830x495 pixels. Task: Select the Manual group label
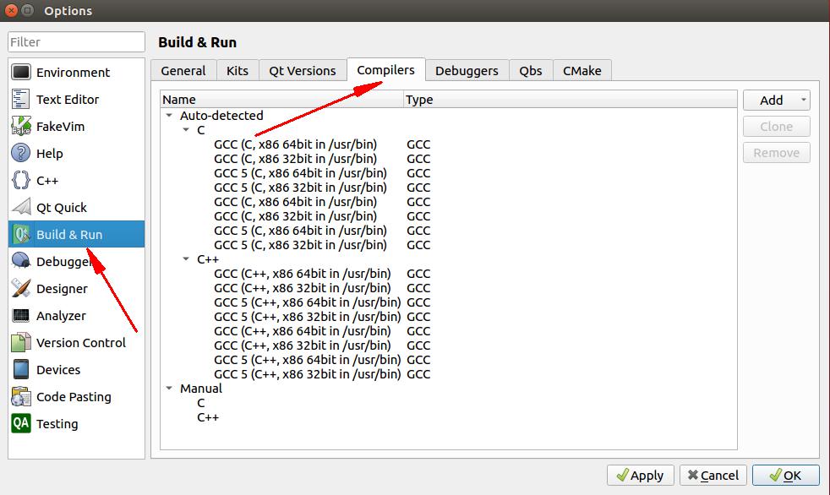click(x=200, y=388)
